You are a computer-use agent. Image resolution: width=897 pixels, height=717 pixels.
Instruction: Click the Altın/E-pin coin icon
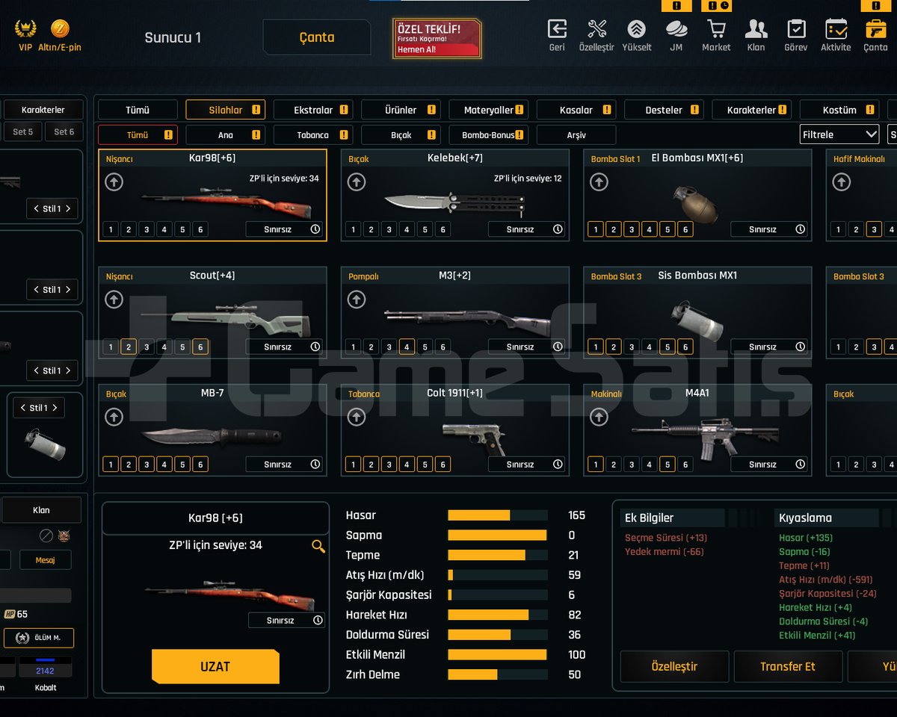point(60,29)
